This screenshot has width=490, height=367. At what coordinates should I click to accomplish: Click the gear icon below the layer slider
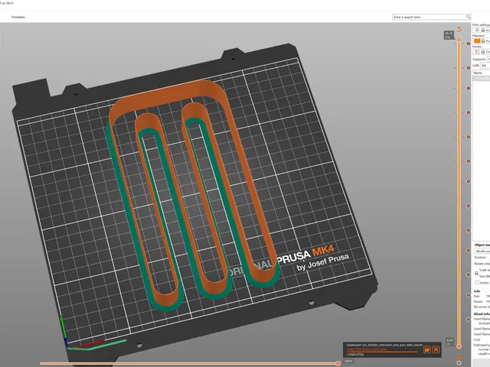pyautogui.click(x=459, y=363)
